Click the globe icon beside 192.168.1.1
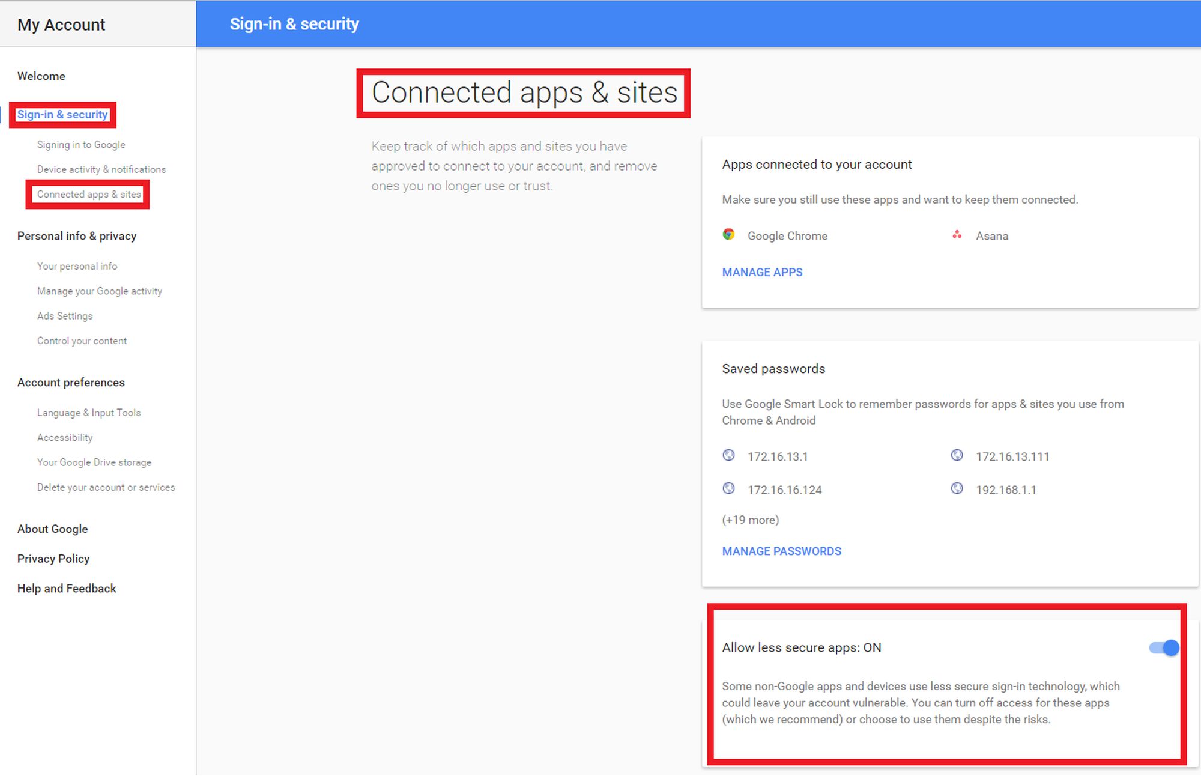 tap(957, 488)
